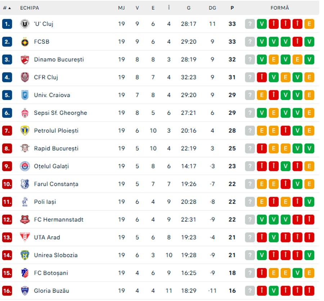Click the MJ column header
Screen dimensions: 324x301
coord(122,8)
